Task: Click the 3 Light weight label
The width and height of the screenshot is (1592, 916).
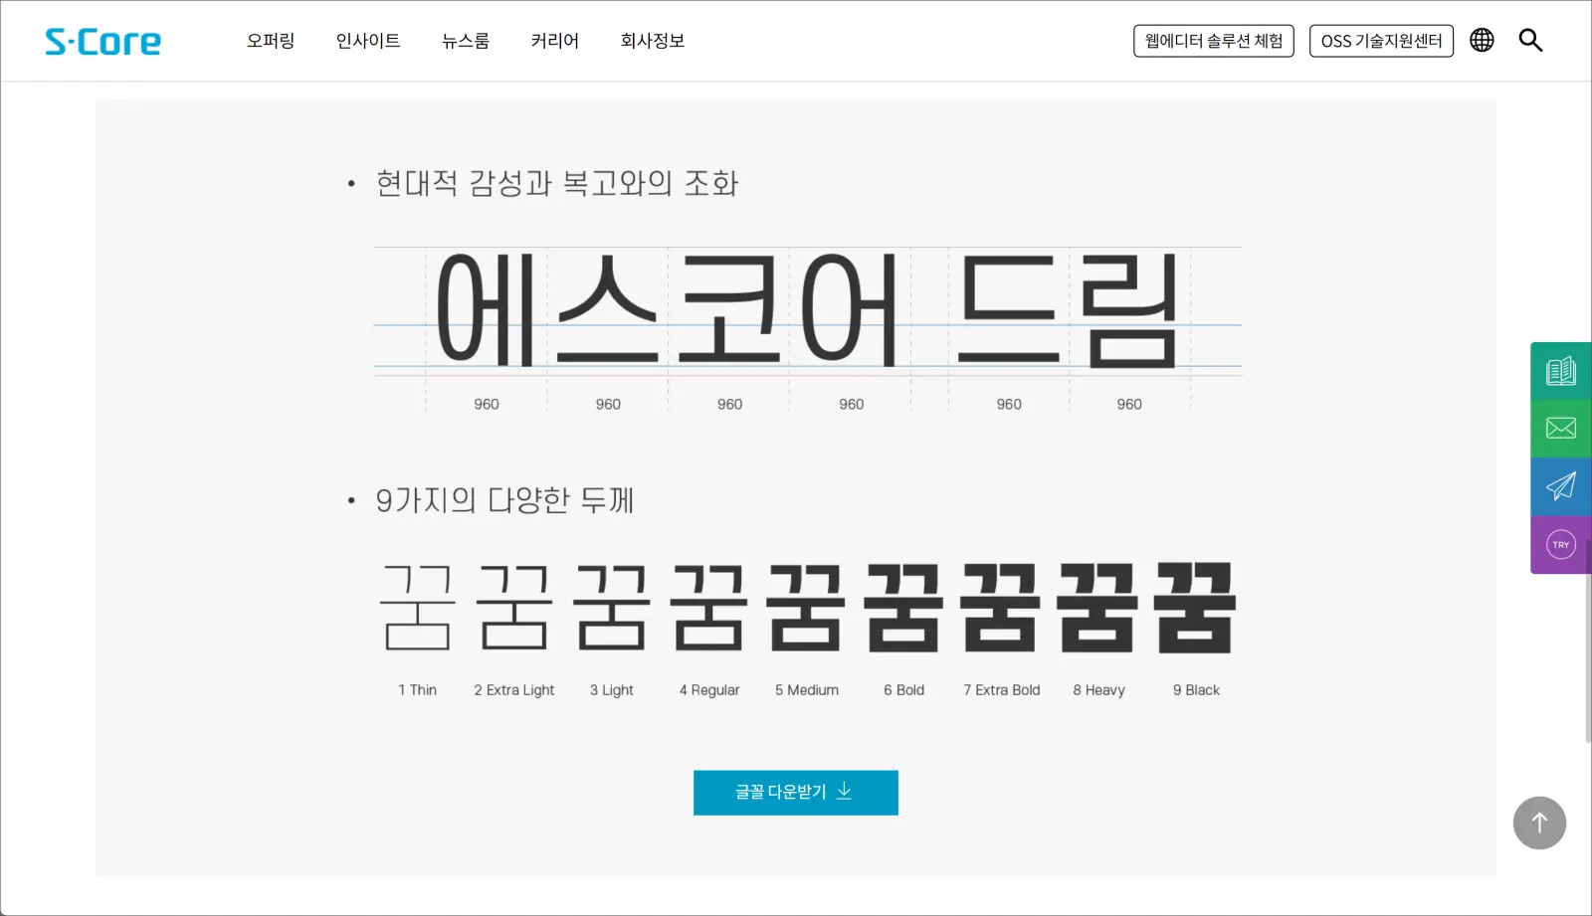Action: click(x=612, y=690)
